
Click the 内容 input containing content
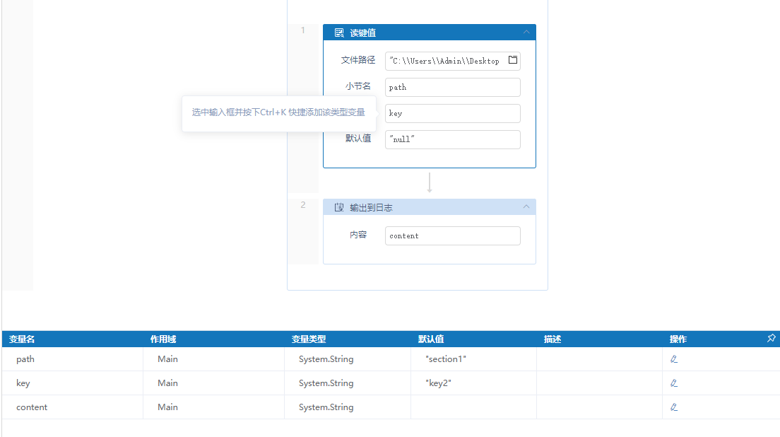point(452,235)
